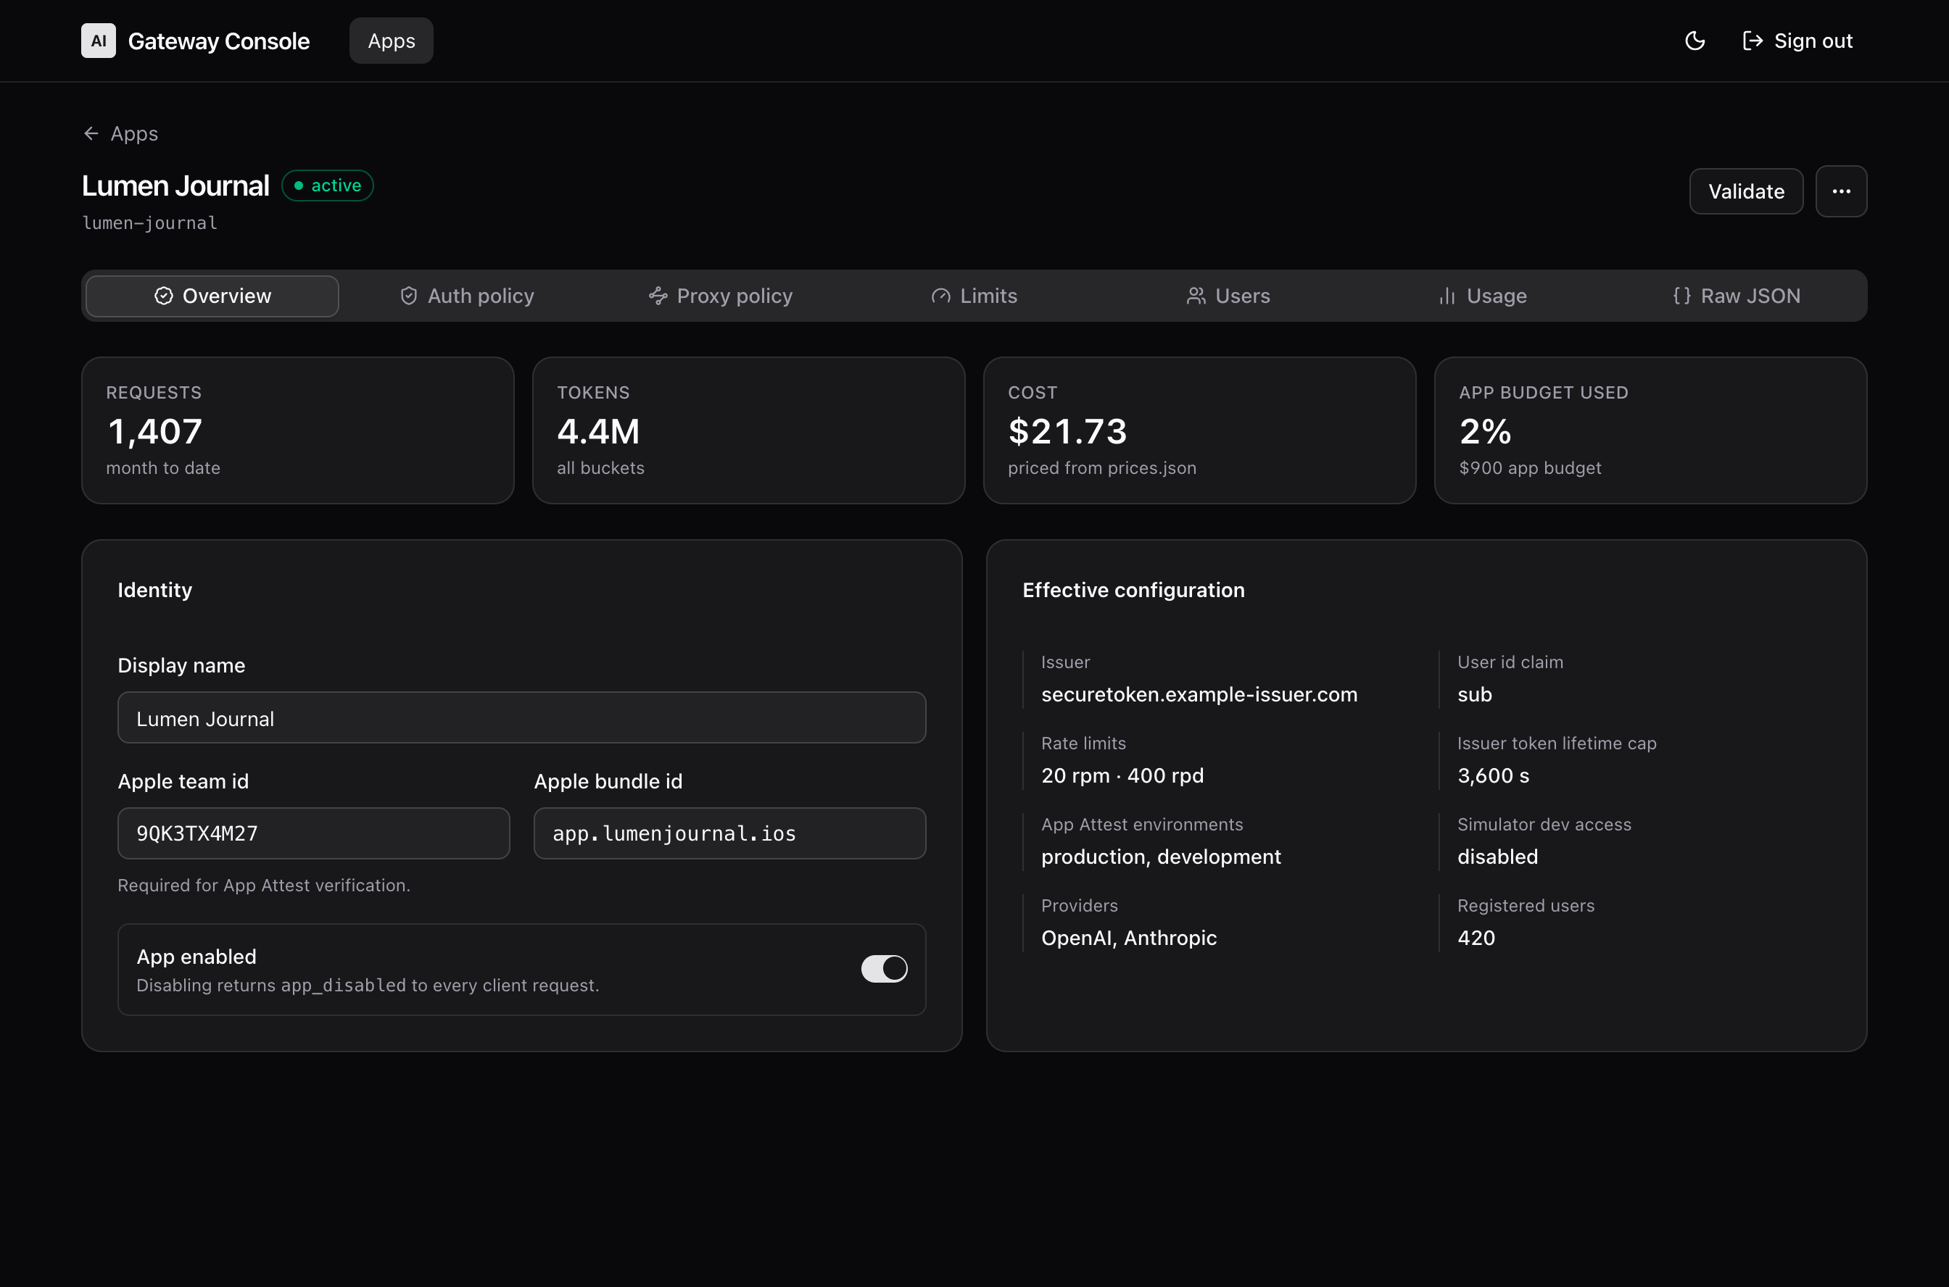Click the 'sub' user id claim value
Image resolution: width=1949 pixels, height=1287 pixels.
pos(1474,695)
